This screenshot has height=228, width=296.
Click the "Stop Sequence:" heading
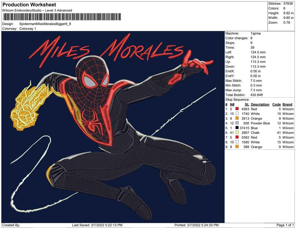pos(237,100)
